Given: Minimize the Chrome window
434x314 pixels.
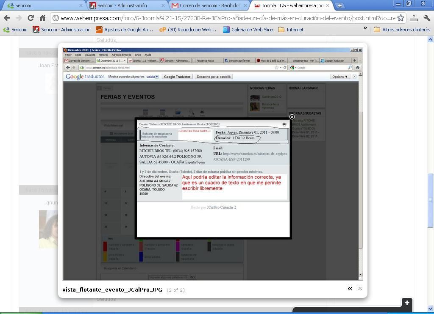Looking at the screenshot, I should [x=398, y=3].
